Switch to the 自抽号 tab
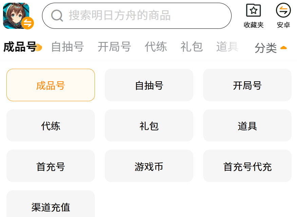297x217 pixels. (x=67, y=47)
